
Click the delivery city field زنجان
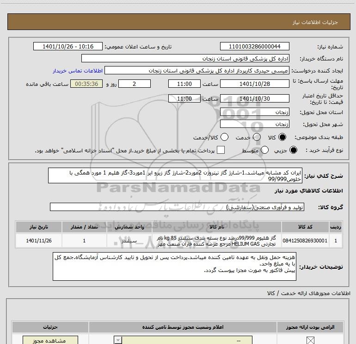pyautogui.click(x=254, y=124)
